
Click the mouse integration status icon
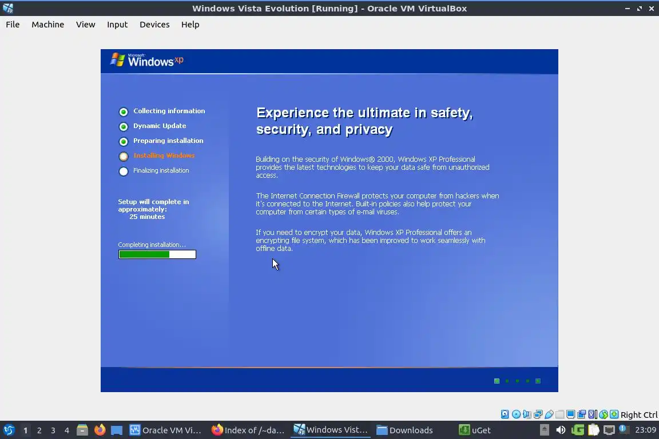(x=604, y=414)
